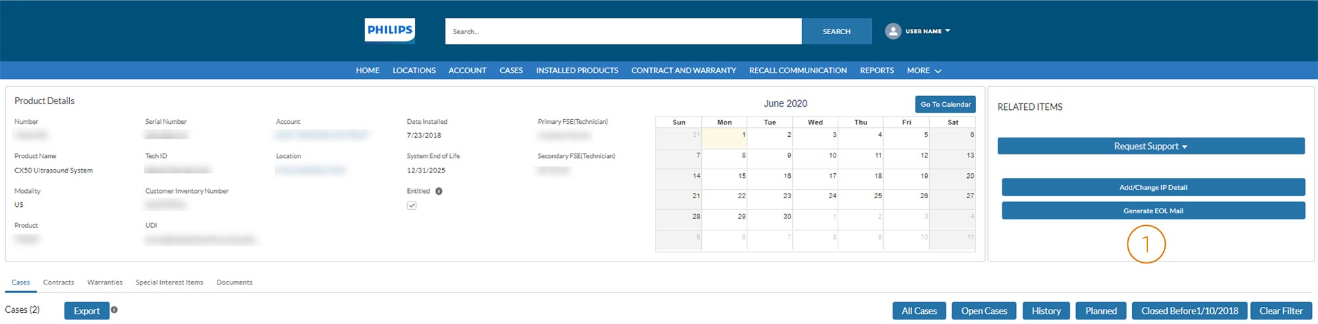
Task: Click the user avatar icon
Action: tap(892, 31)
